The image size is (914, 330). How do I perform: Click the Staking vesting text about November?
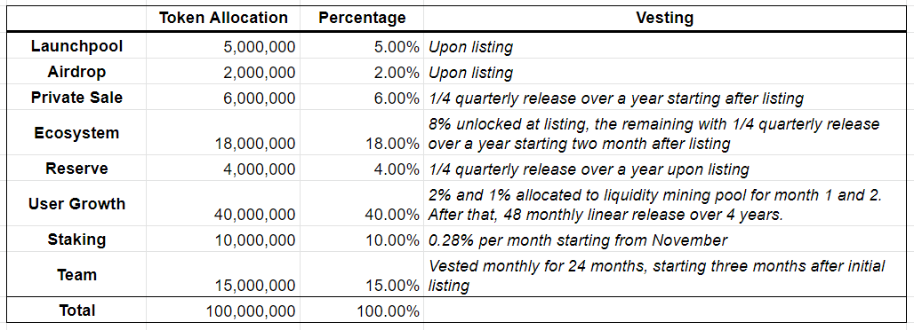coord(578,240)
